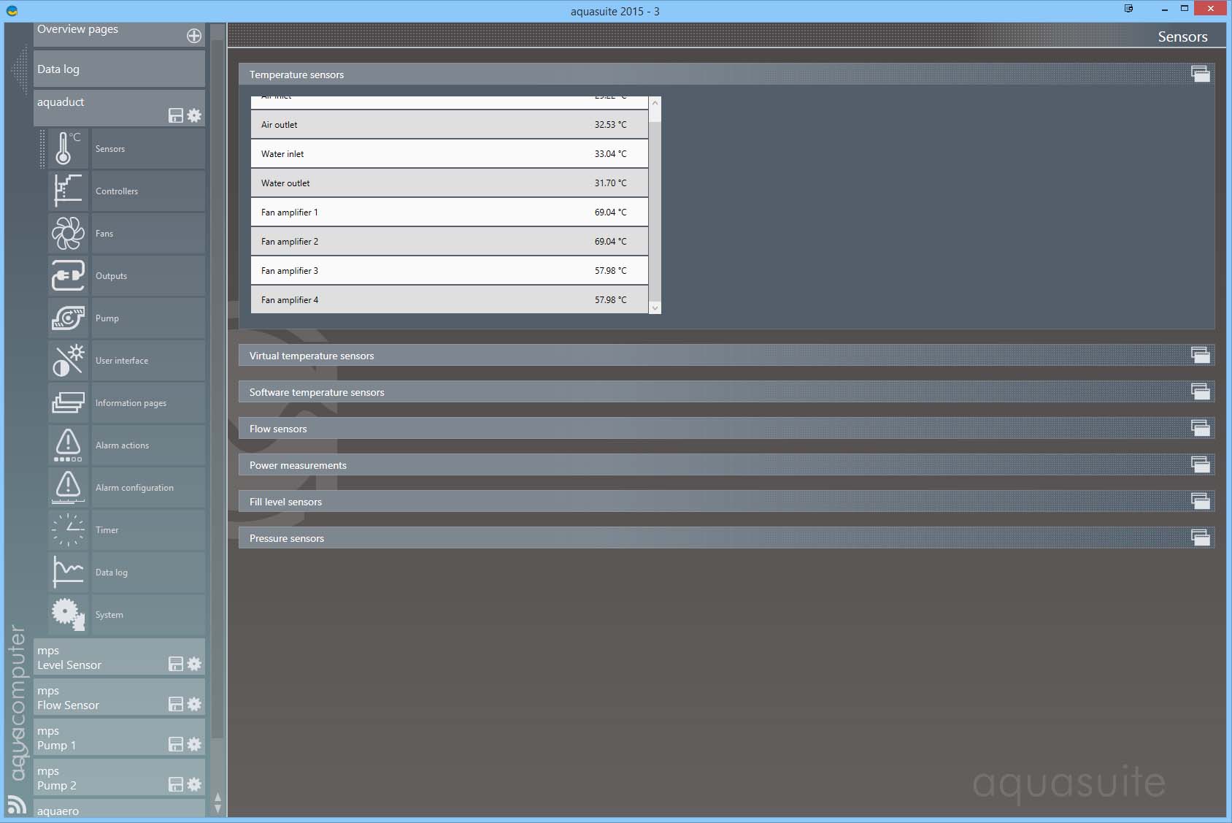Open the Sensors thermometer icon
Viewport: 1232px width, 823px height.
point(68,148)
